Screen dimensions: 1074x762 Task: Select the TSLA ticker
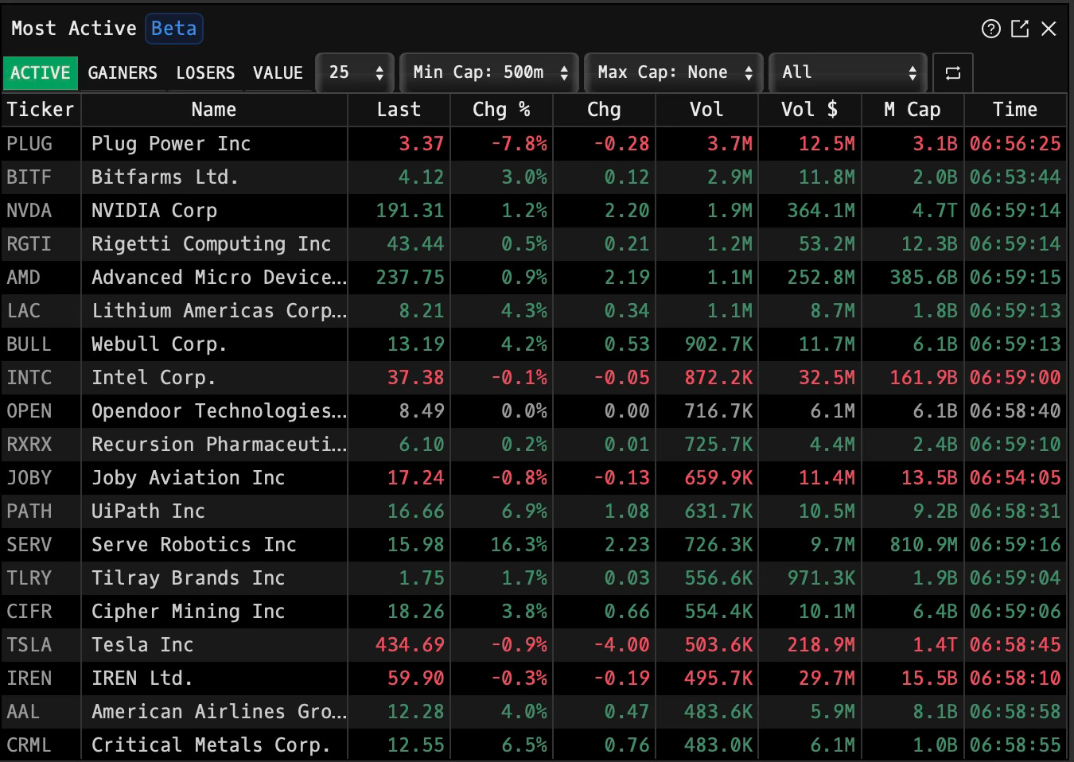29,645
